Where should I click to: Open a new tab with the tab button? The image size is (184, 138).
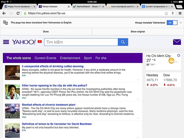point(179,7)
